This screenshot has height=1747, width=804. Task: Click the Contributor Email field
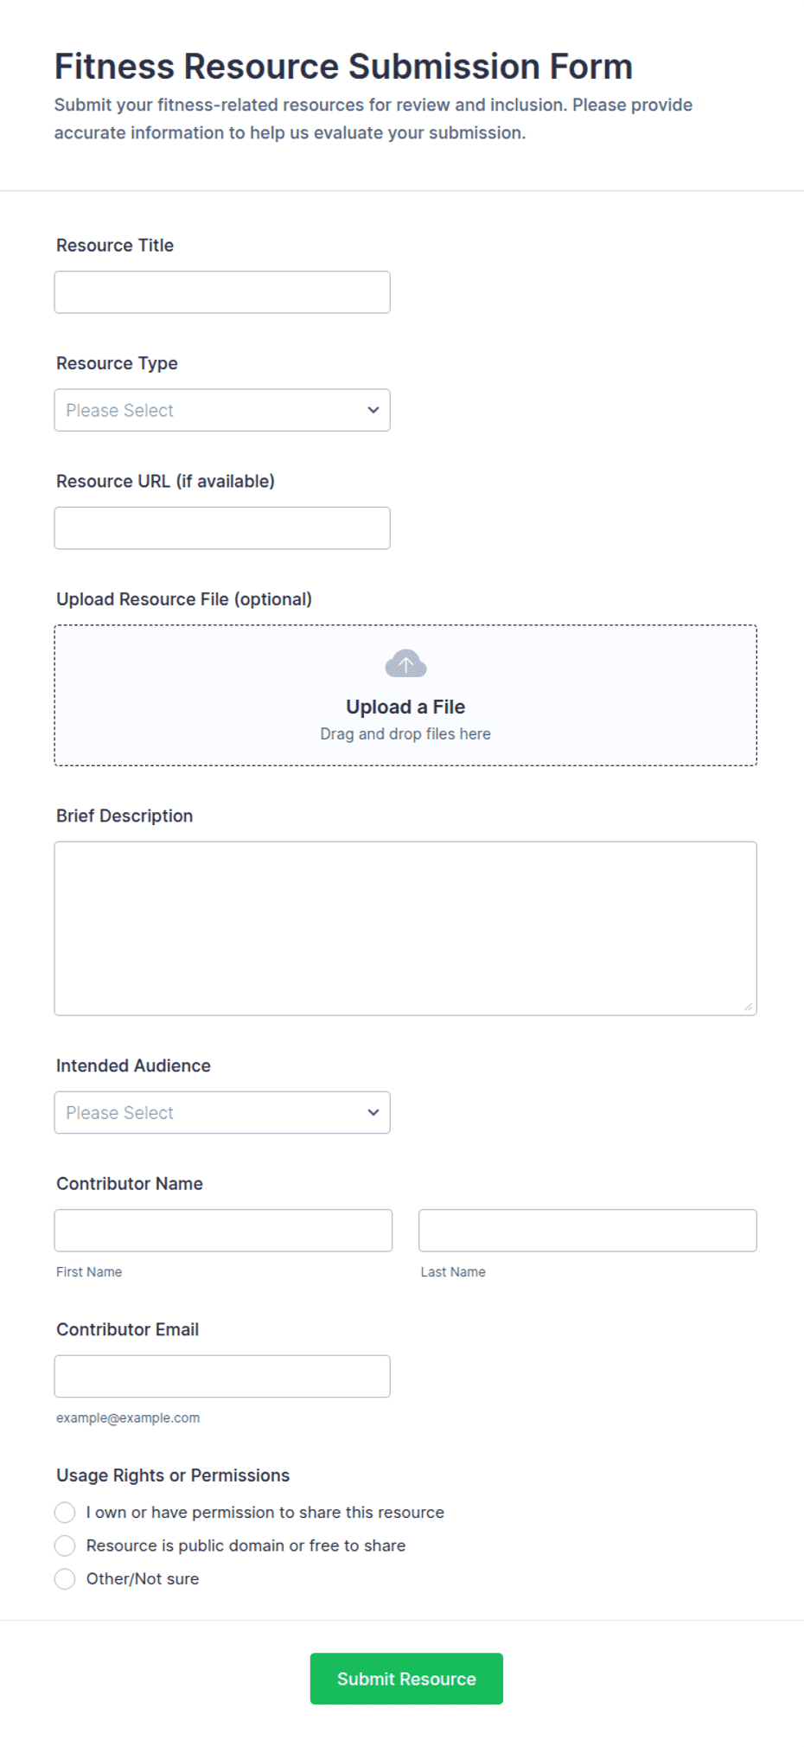click(x=222, y=1376)
